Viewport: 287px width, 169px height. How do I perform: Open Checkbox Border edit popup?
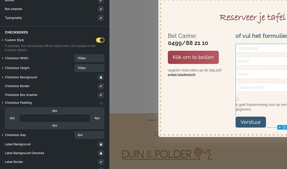tap(101, 86)
